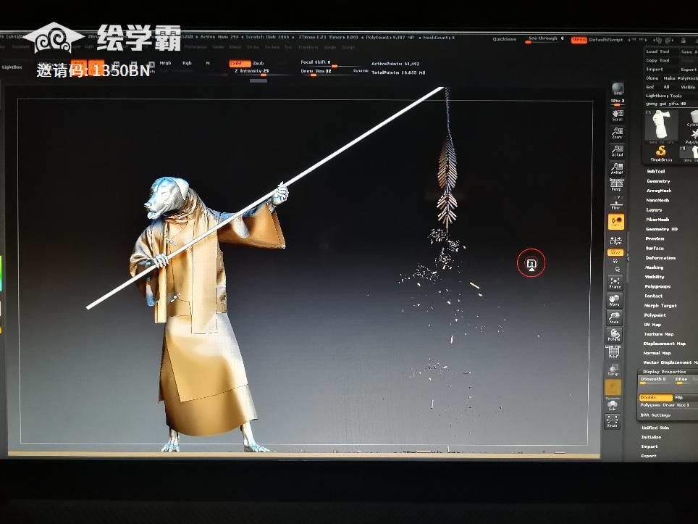
Task: Toggle Mrgb mode
Action: [165, 63]
